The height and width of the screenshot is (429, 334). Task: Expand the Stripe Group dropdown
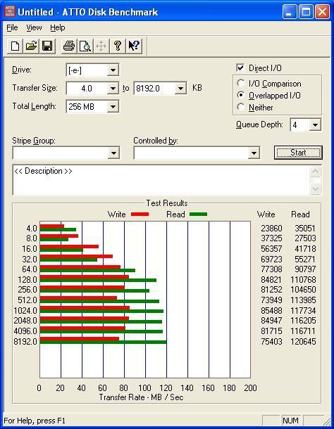coord(114,153)
